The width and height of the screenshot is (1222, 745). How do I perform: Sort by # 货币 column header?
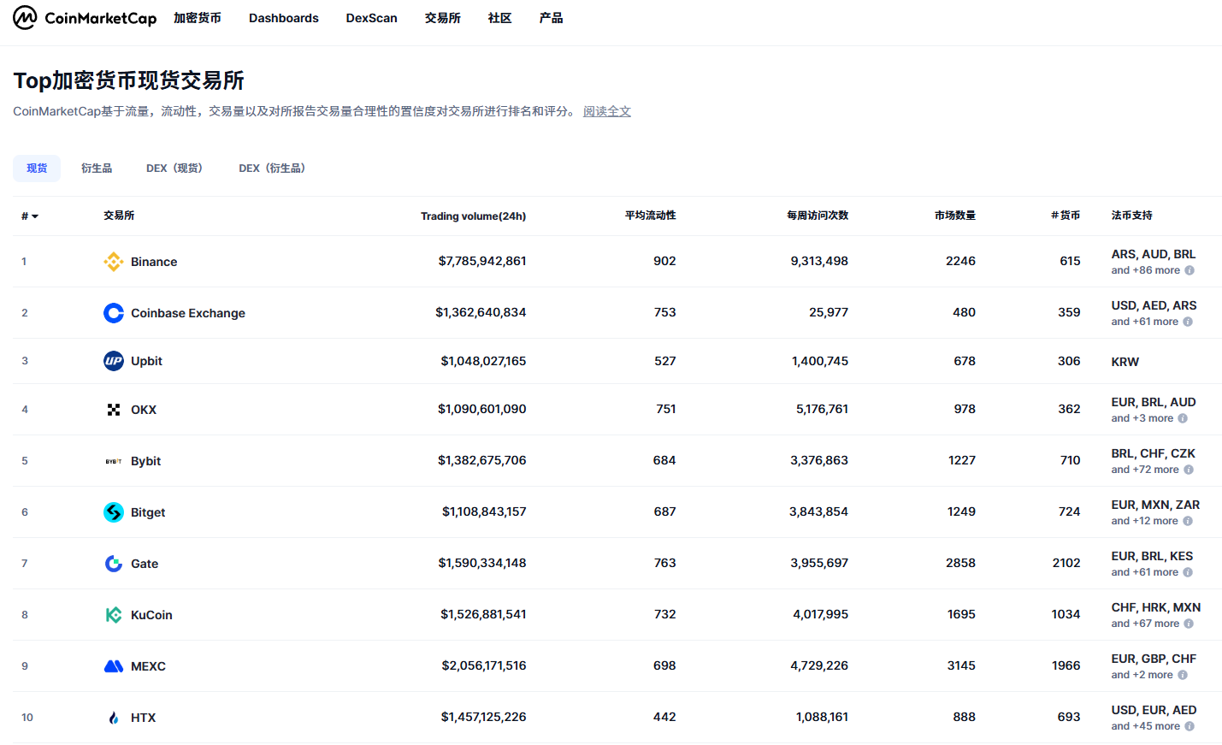(x=1066, y=216)
